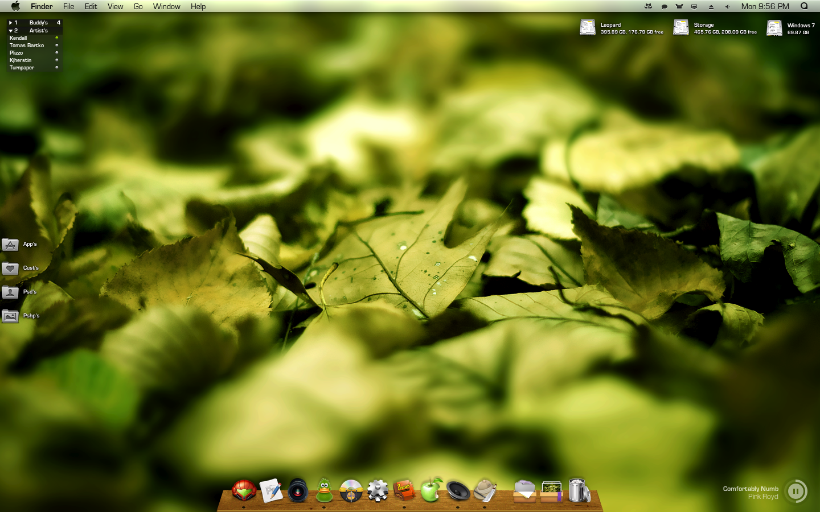
Task: Click the leftmost menu bar status icon
Action: pyautogui.click(x=648, y=6)
